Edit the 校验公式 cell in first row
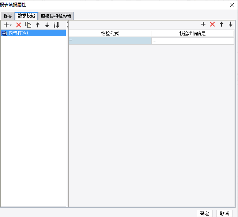The height and width of the screenshot is (217, 238). pyautogui.click(x=110, y=41)
